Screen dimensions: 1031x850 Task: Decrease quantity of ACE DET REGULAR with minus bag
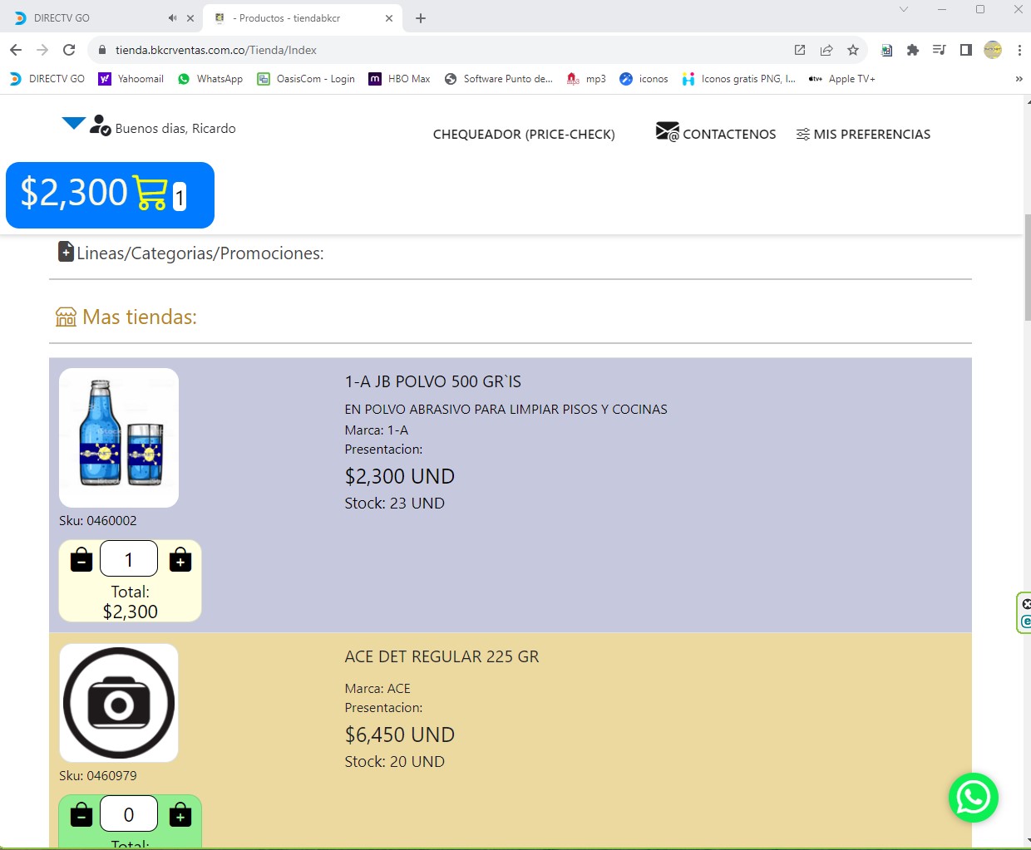(81, 814)
